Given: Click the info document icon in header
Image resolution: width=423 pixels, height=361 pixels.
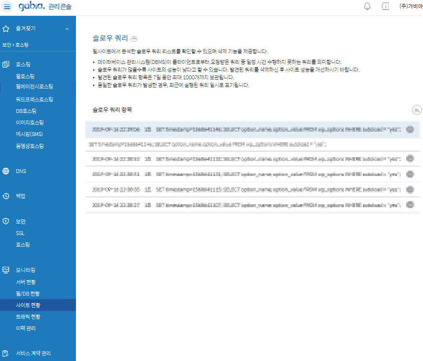Looking at the screenshot, I should coord(385,6).
